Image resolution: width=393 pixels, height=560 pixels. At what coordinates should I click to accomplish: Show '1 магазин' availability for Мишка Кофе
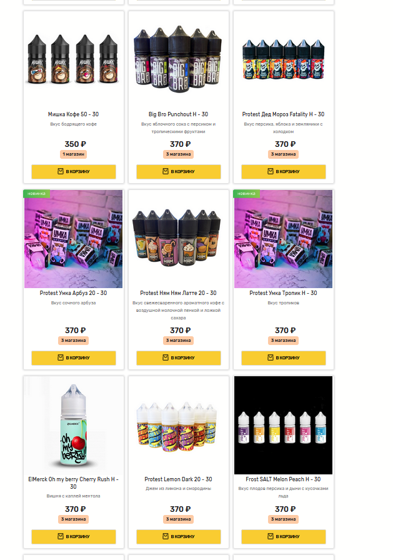coord(74,154)
